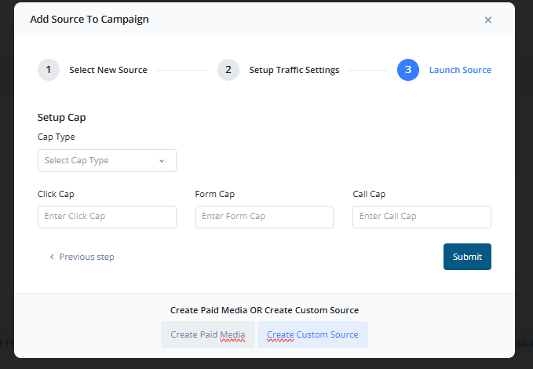The image size is (533, 369).
Task: Select the Launch Source step label
Action: (460, 70)
